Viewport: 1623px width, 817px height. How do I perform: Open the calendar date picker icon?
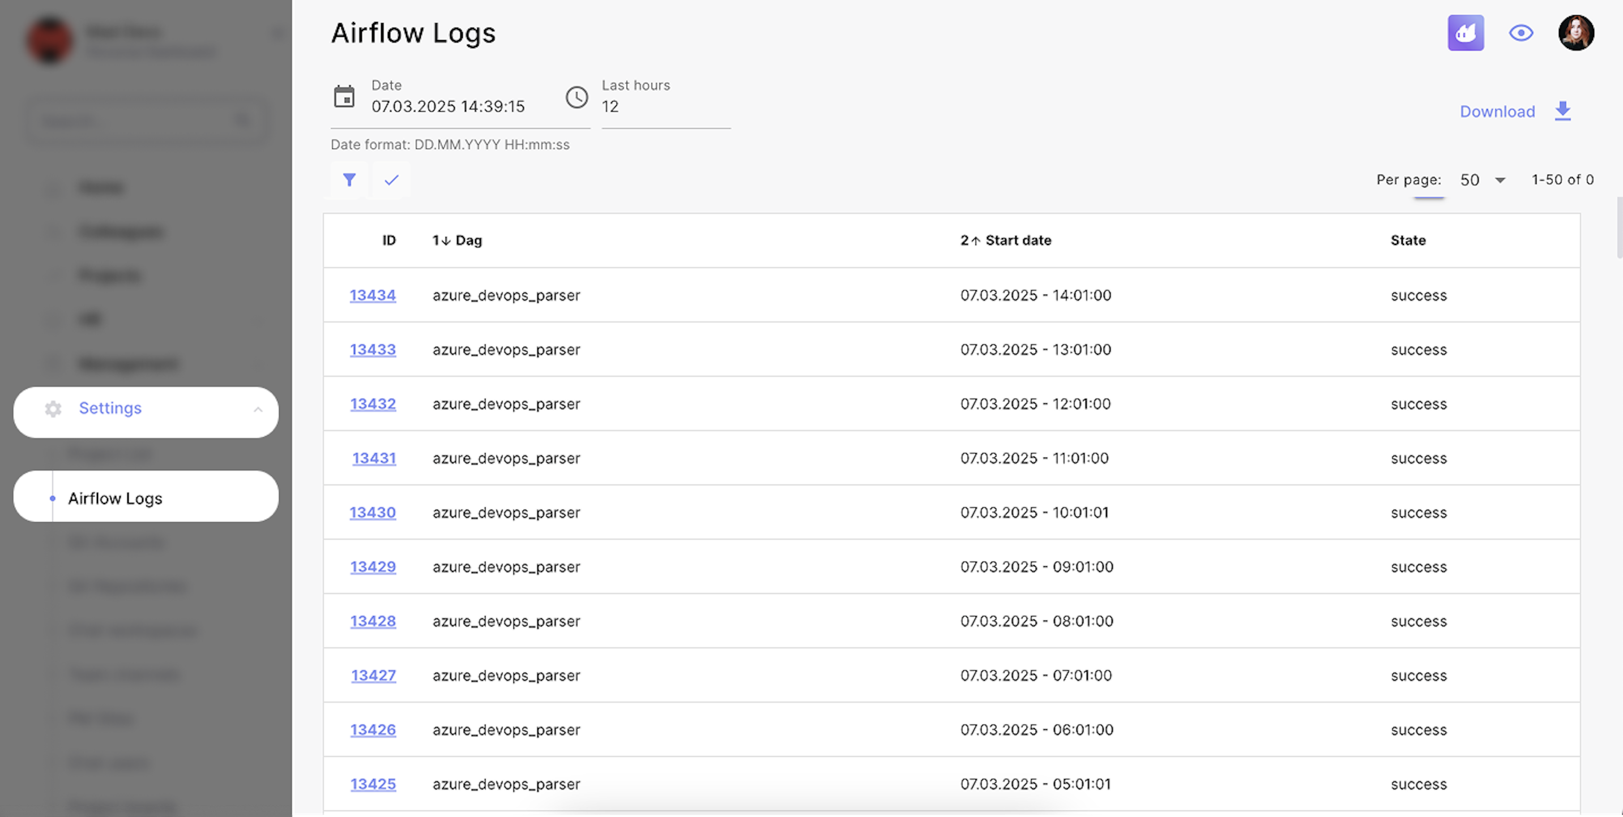pyautogui.click(x=344, y=97)
